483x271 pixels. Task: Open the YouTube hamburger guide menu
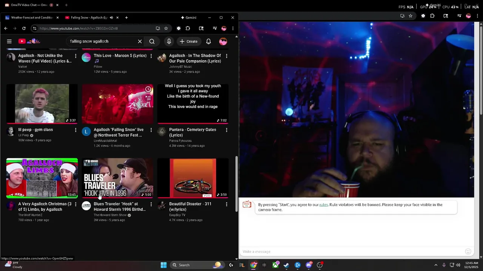tap(9, 41)
